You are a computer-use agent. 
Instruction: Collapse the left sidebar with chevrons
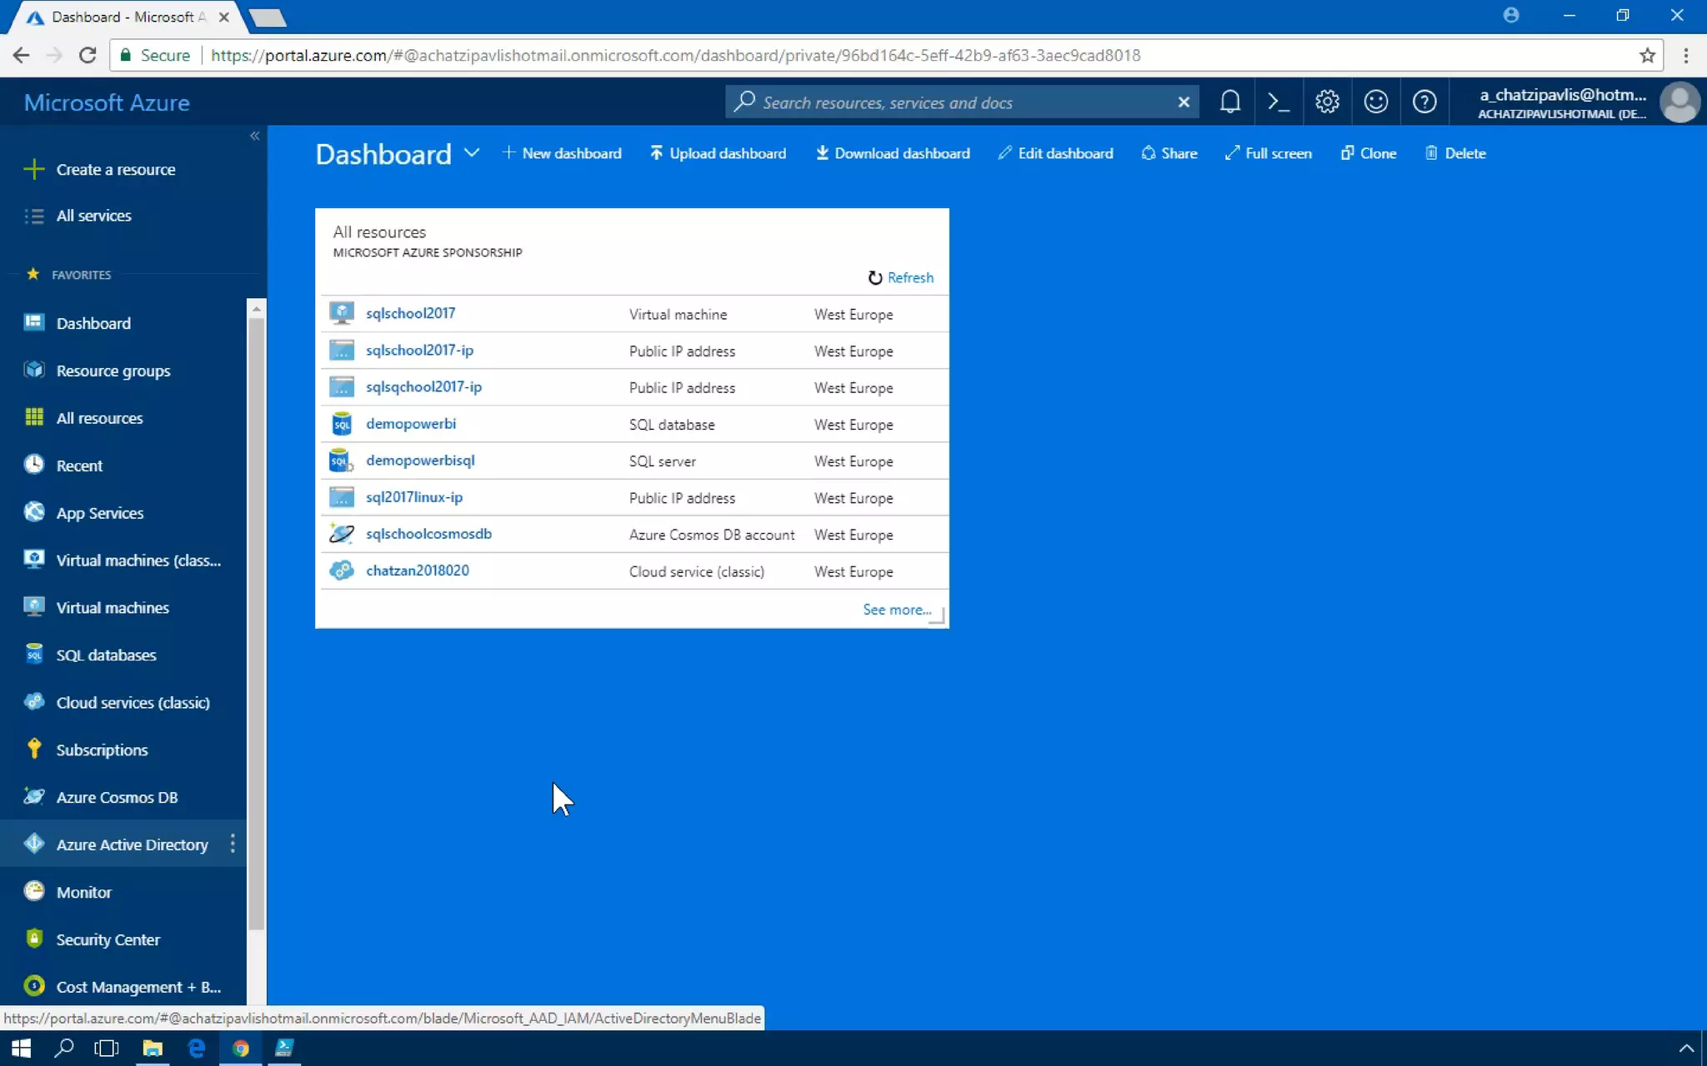click(x=255, y=136)
